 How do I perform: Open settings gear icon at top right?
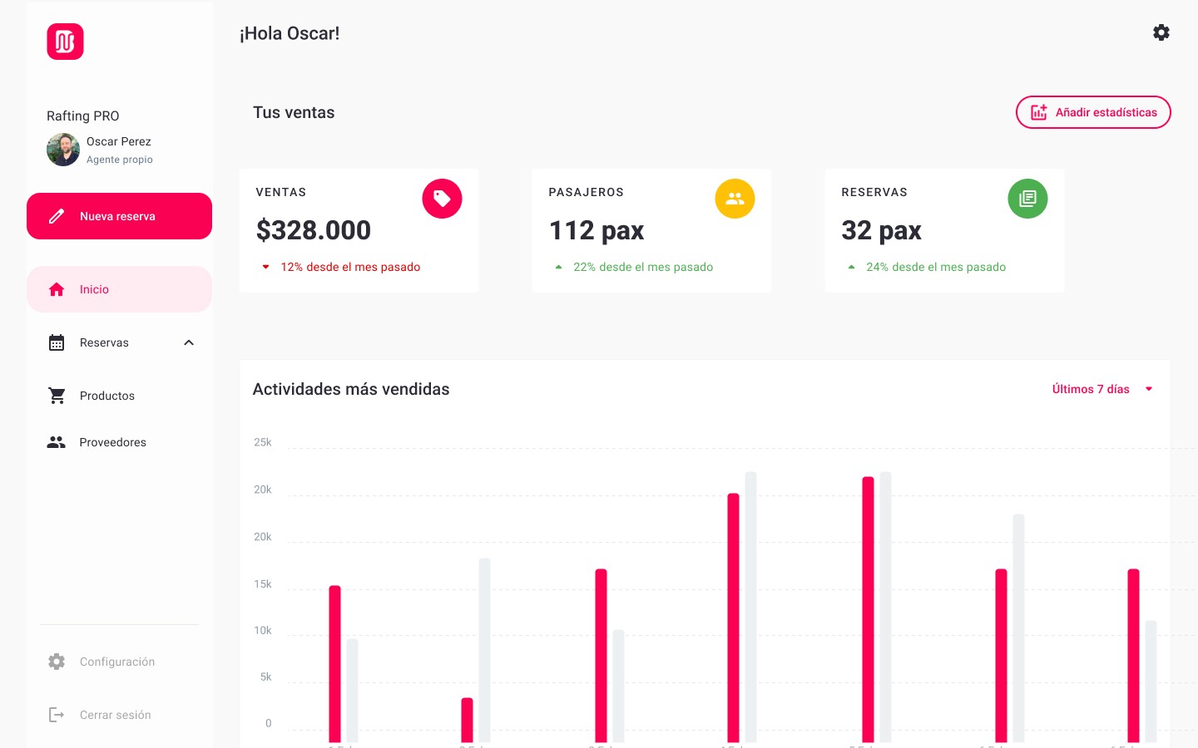coord(1161,32)
